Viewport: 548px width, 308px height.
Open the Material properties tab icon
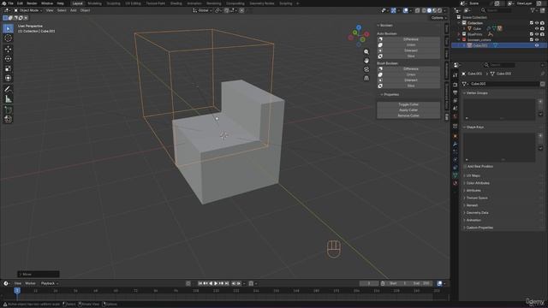[455, 182]
